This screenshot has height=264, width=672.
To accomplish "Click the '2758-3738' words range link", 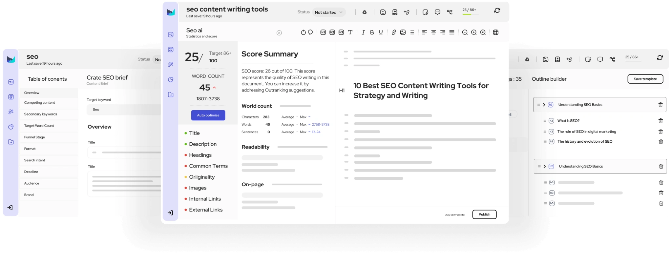I will pos(321,125).
